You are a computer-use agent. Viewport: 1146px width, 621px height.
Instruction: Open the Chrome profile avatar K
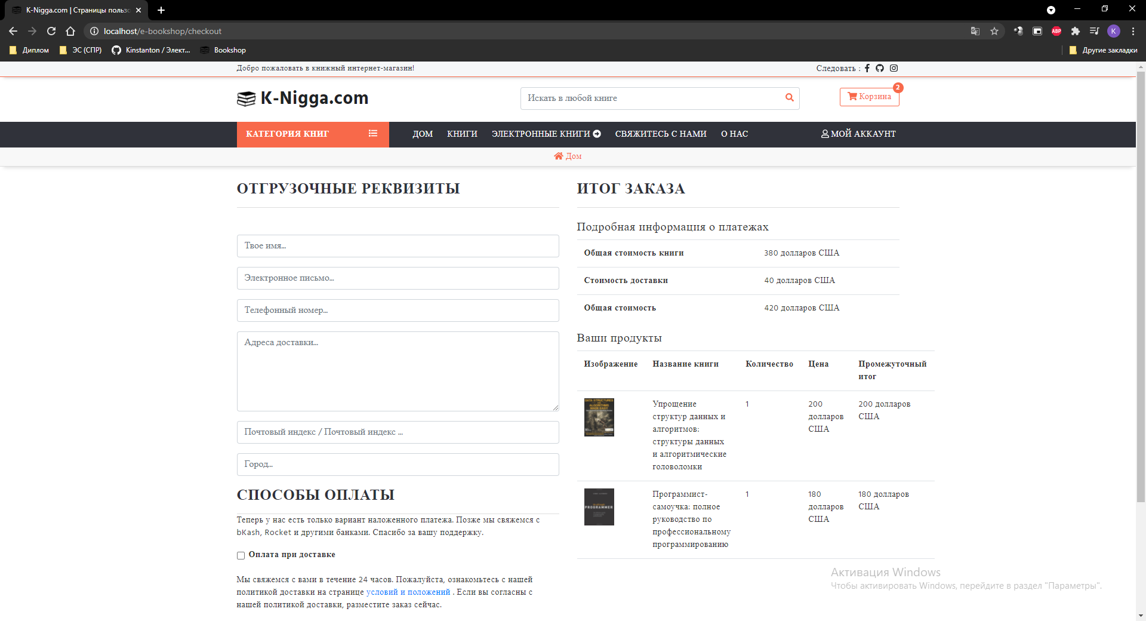(x=1114, y=31)
